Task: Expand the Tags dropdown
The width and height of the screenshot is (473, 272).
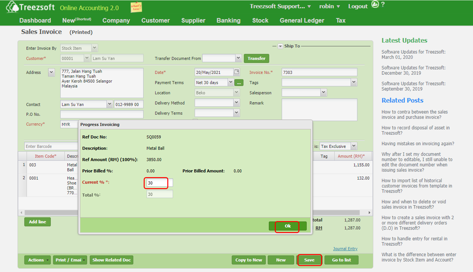Action: click(354, 82)
